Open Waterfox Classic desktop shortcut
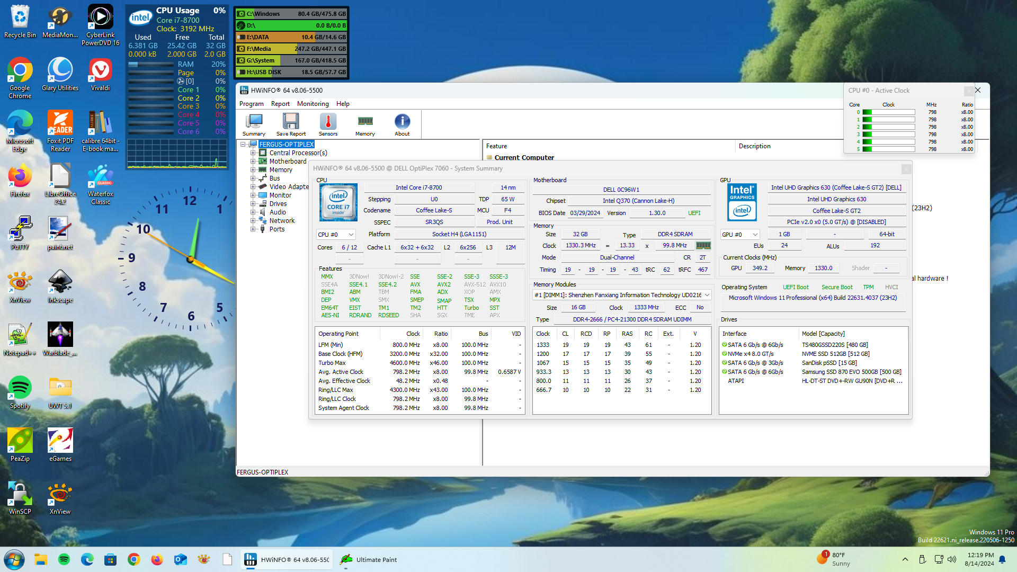 100,184
